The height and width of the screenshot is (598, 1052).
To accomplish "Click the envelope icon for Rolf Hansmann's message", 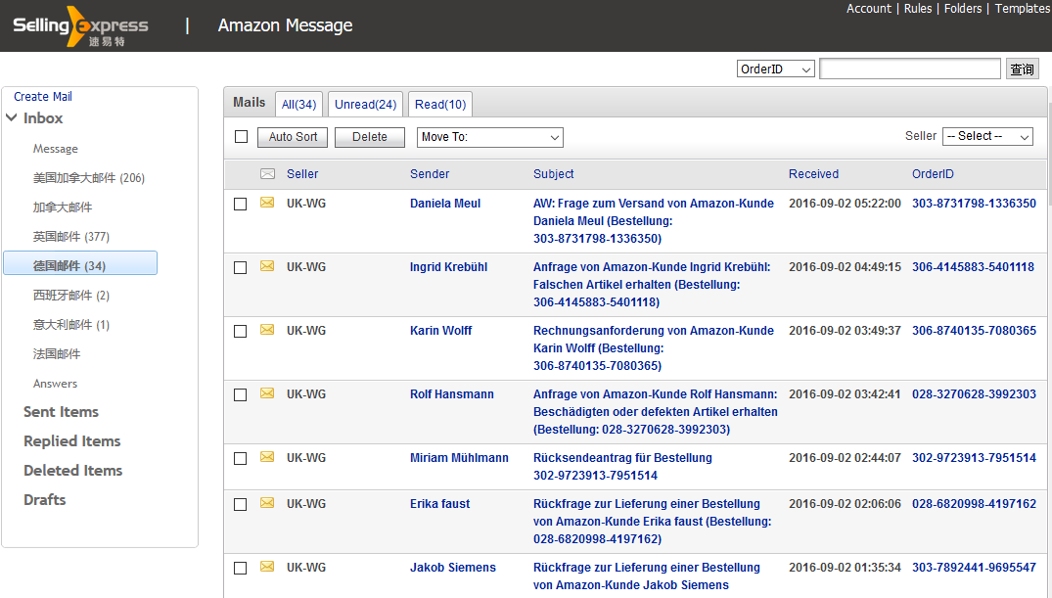I will (267, 394).
